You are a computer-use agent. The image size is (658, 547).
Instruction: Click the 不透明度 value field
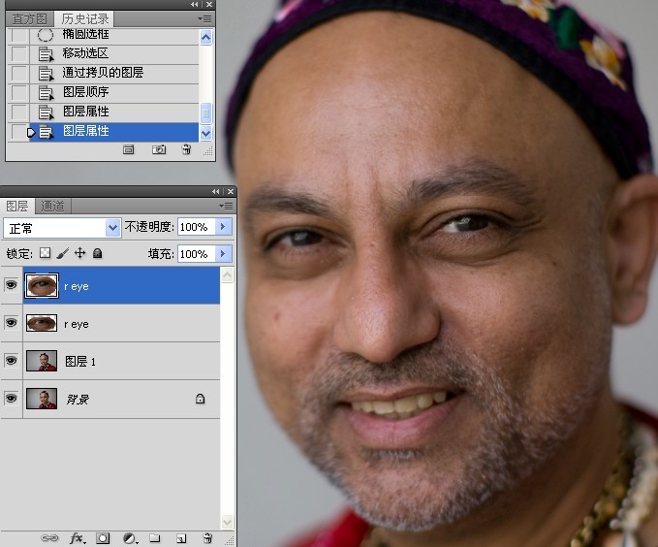point(196,227)
